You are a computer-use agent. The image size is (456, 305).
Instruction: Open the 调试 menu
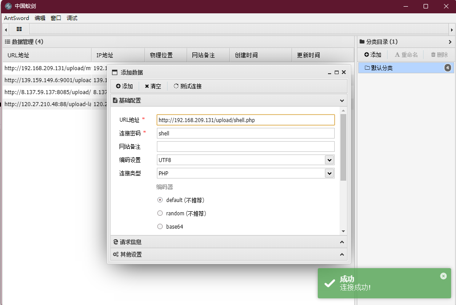tap(72, 18)
